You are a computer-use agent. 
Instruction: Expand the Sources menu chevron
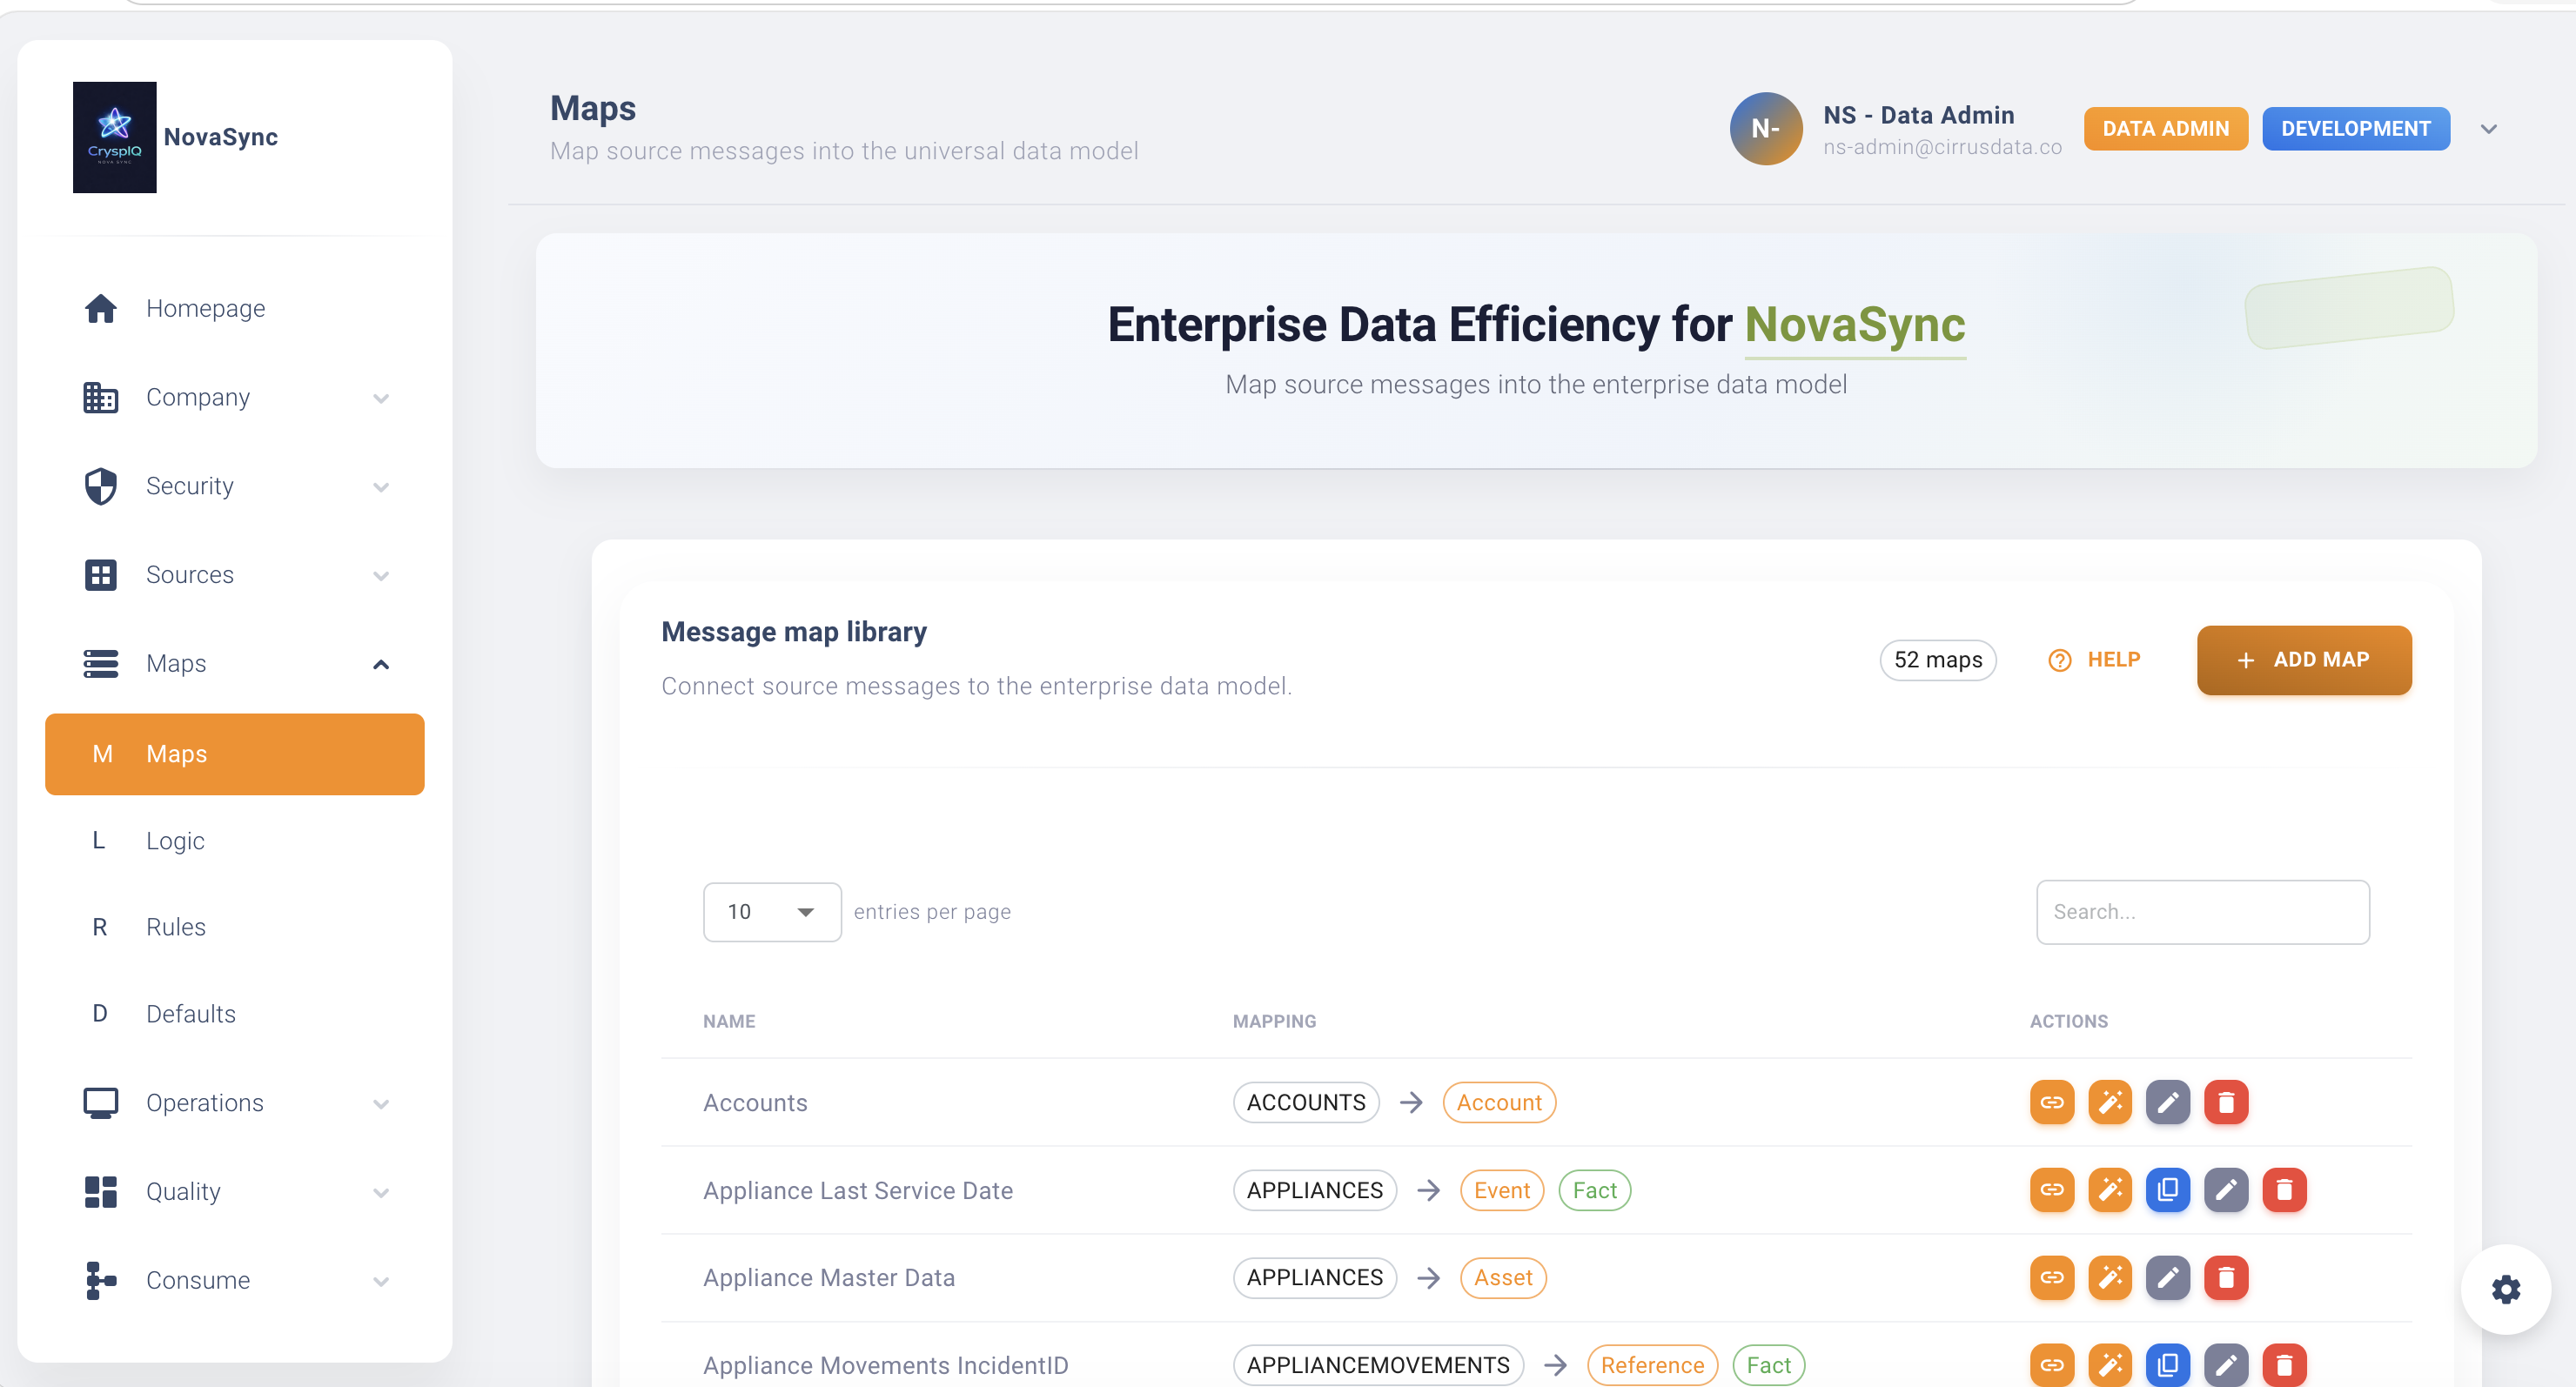(381, 576)
